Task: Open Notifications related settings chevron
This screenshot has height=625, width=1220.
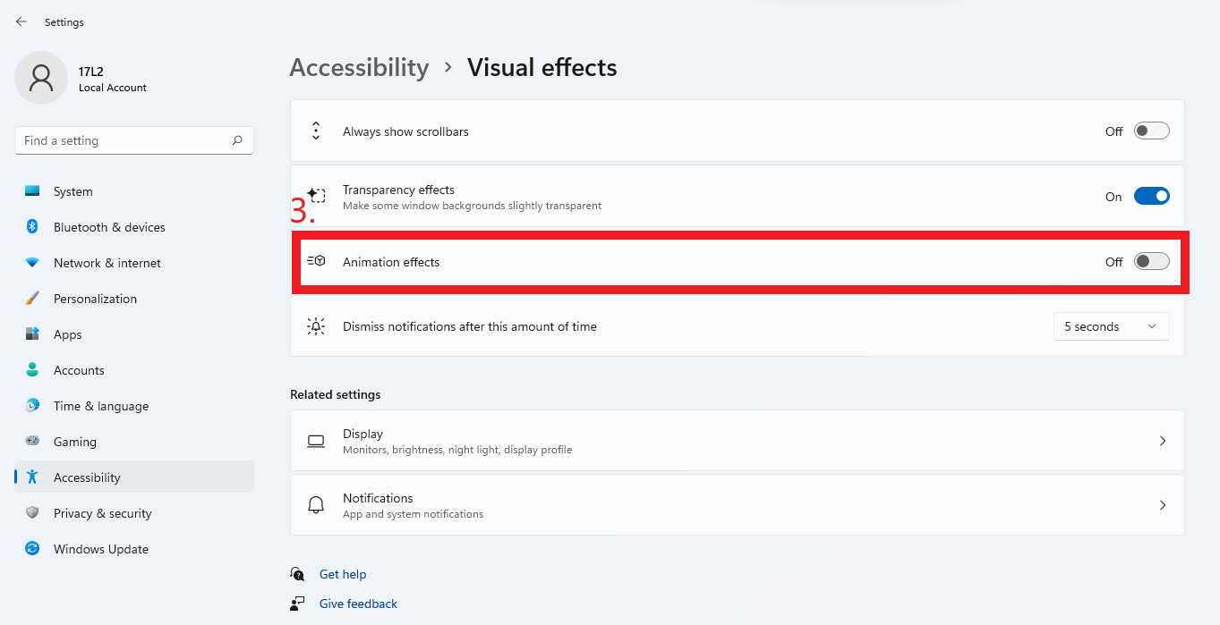Action: click(1162, 505)
